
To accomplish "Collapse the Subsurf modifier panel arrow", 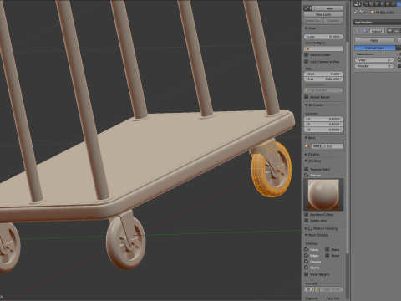I will click(x=357, y=31).
